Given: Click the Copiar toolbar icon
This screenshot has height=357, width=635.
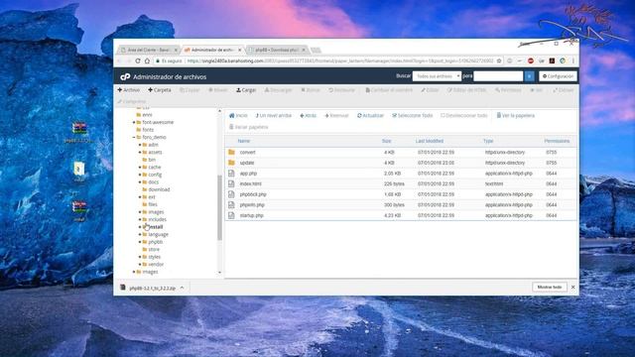Looking at the screenshot, I should pyautogui.click(x=190, y=90).
